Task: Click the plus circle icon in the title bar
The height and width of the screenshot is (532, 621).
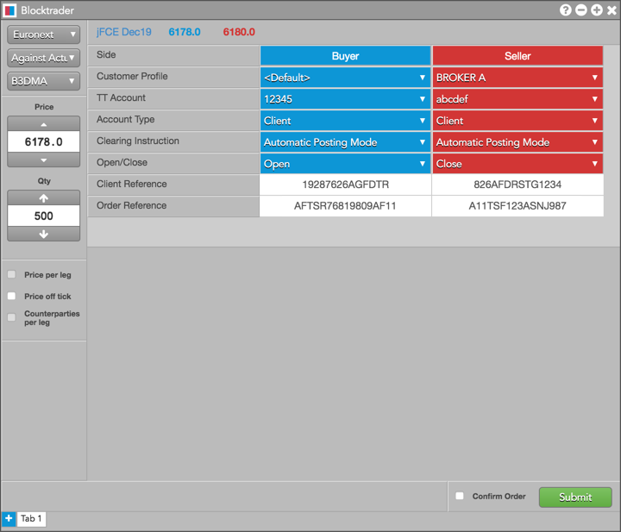Action: [597, 9]
